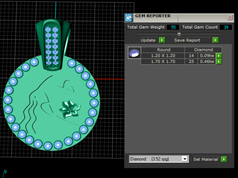Viewport: 238px width, 178px height.
Task: Click the Set Material label
Action: click(x=205, y=159)
